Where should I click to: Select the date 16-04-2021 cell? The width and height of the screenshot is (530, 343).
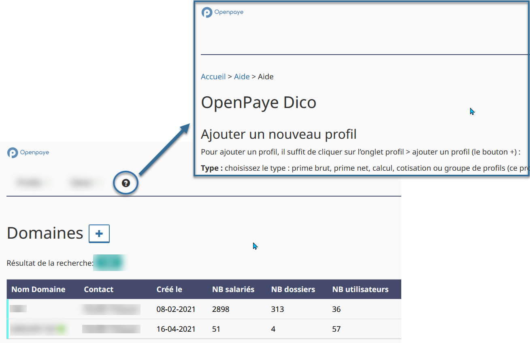pyautogui.click(x=176, y=329)
